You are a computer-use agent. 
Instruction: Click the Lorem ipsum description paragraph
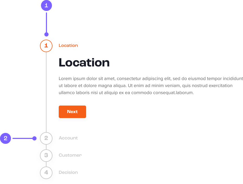coord(151,85)
